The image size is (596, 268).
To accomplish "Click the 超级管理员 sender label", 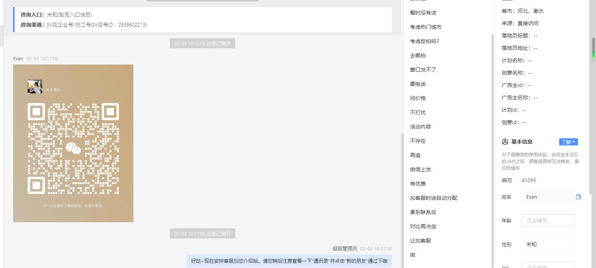I will pos(345,249).
